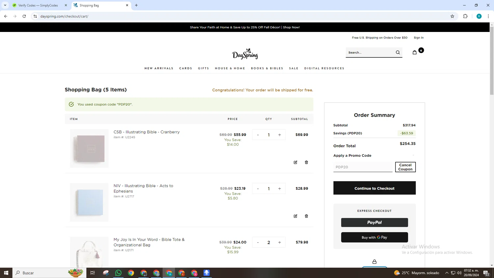
Task: Close the Verify Codes SimplyCodes tab
Action: [66, 5]
